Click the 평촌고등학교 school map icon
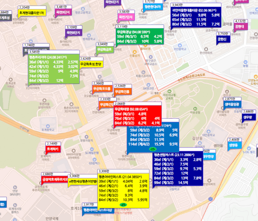 pyautogui.click(x=83, y=9)
